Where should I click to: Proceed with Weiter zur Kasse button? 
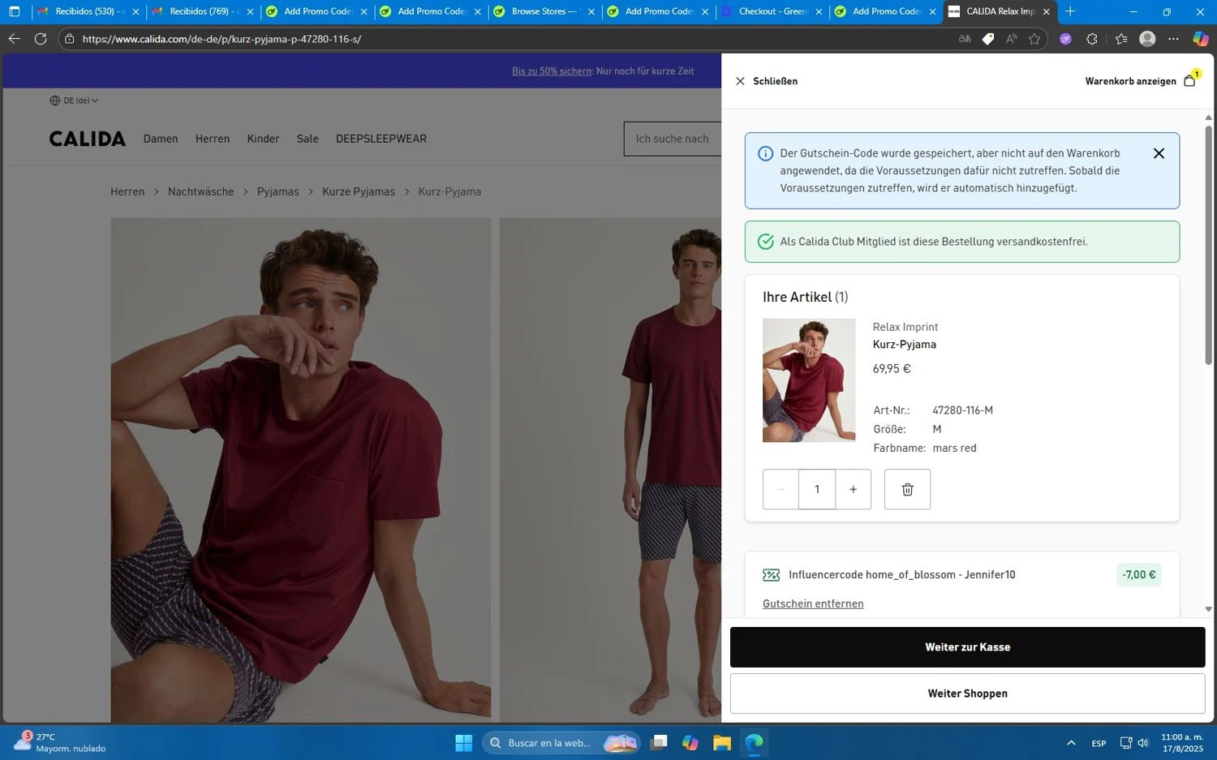(x=967, y=647)
